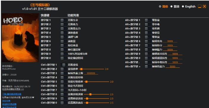Screen dimensions: 209x108
Task: Open 下载/查找更多修改器 link
Action: (x=12, y=94)
